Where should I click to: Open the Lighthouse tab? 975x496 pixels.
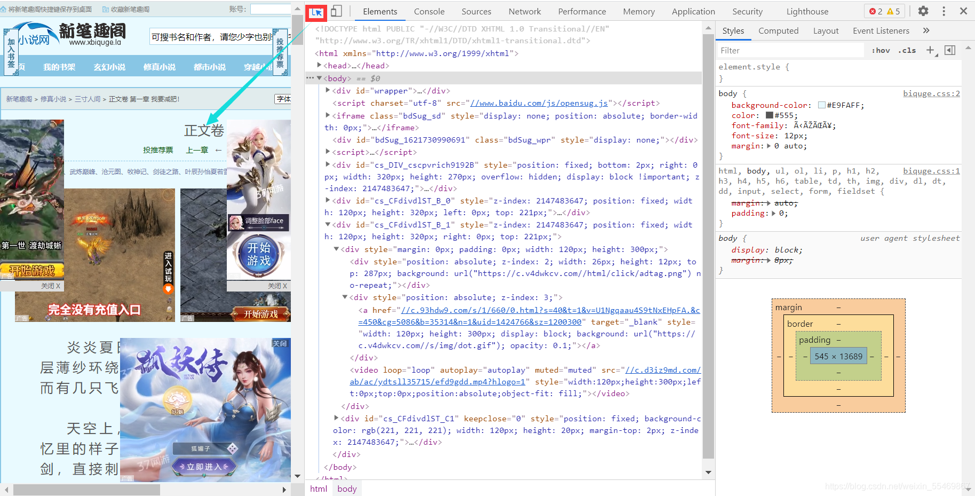[807, 12]
